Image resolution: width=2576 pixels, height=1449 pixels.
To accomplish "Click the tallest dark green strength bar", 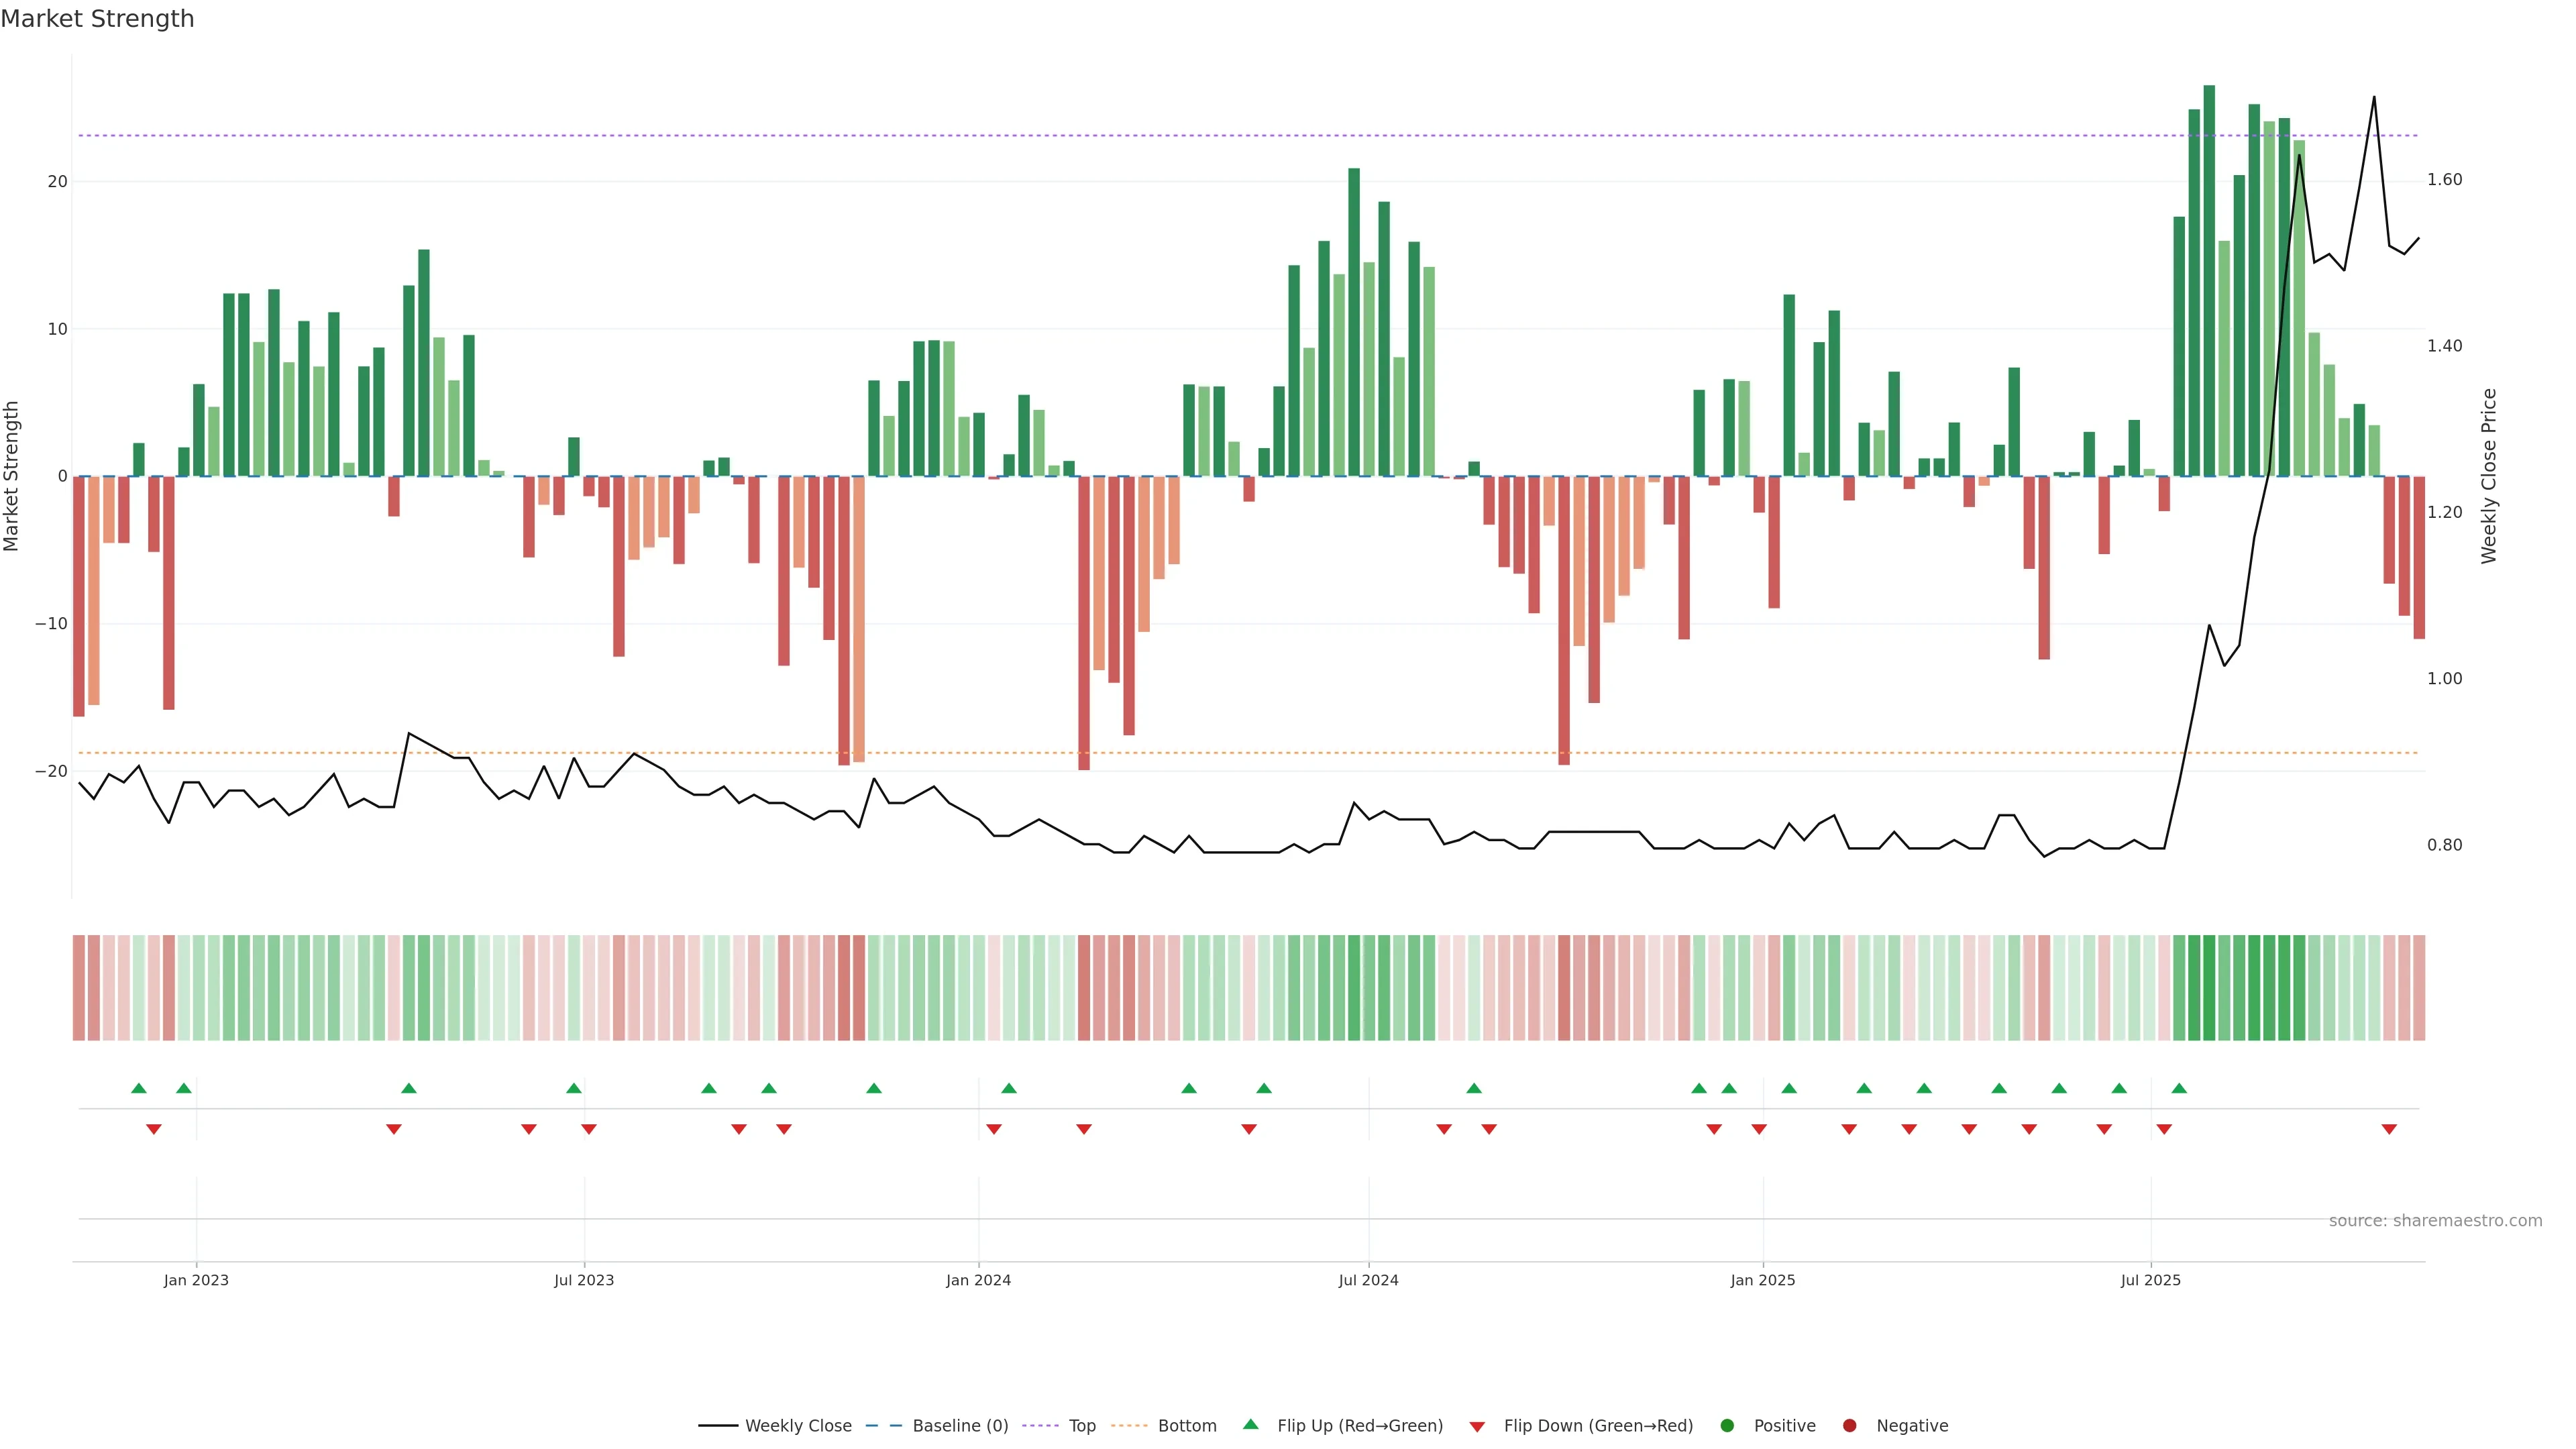I will [x=2209, y=280].
